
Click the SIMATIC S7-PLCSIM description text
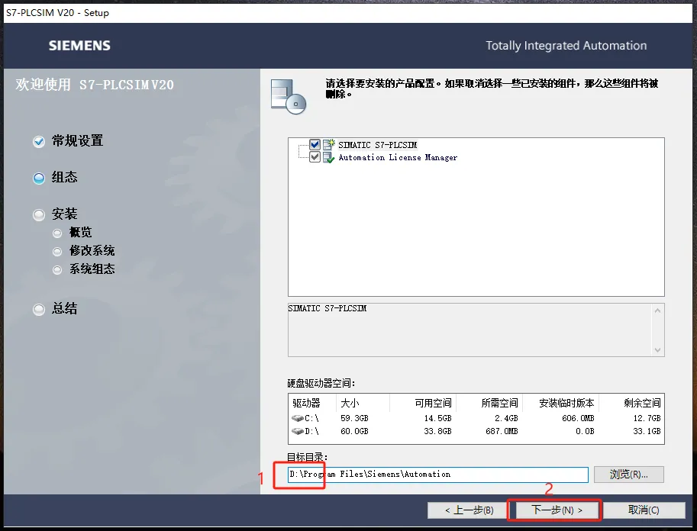click(x=328, y=308)
